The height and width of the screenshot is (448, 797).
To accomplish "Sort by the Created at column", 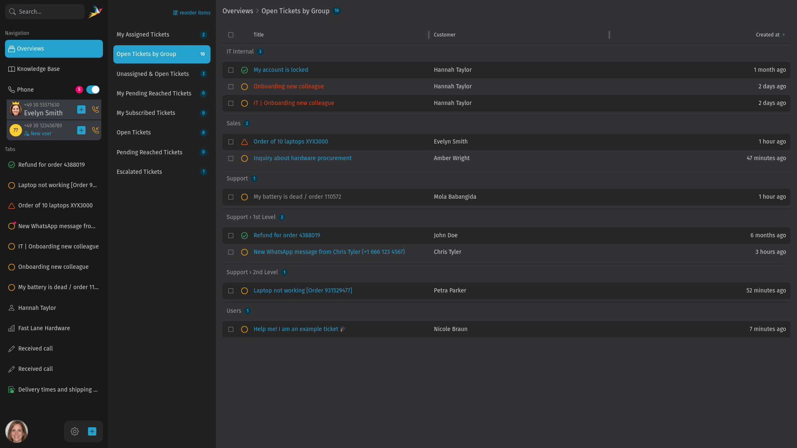I will [770, 35].
